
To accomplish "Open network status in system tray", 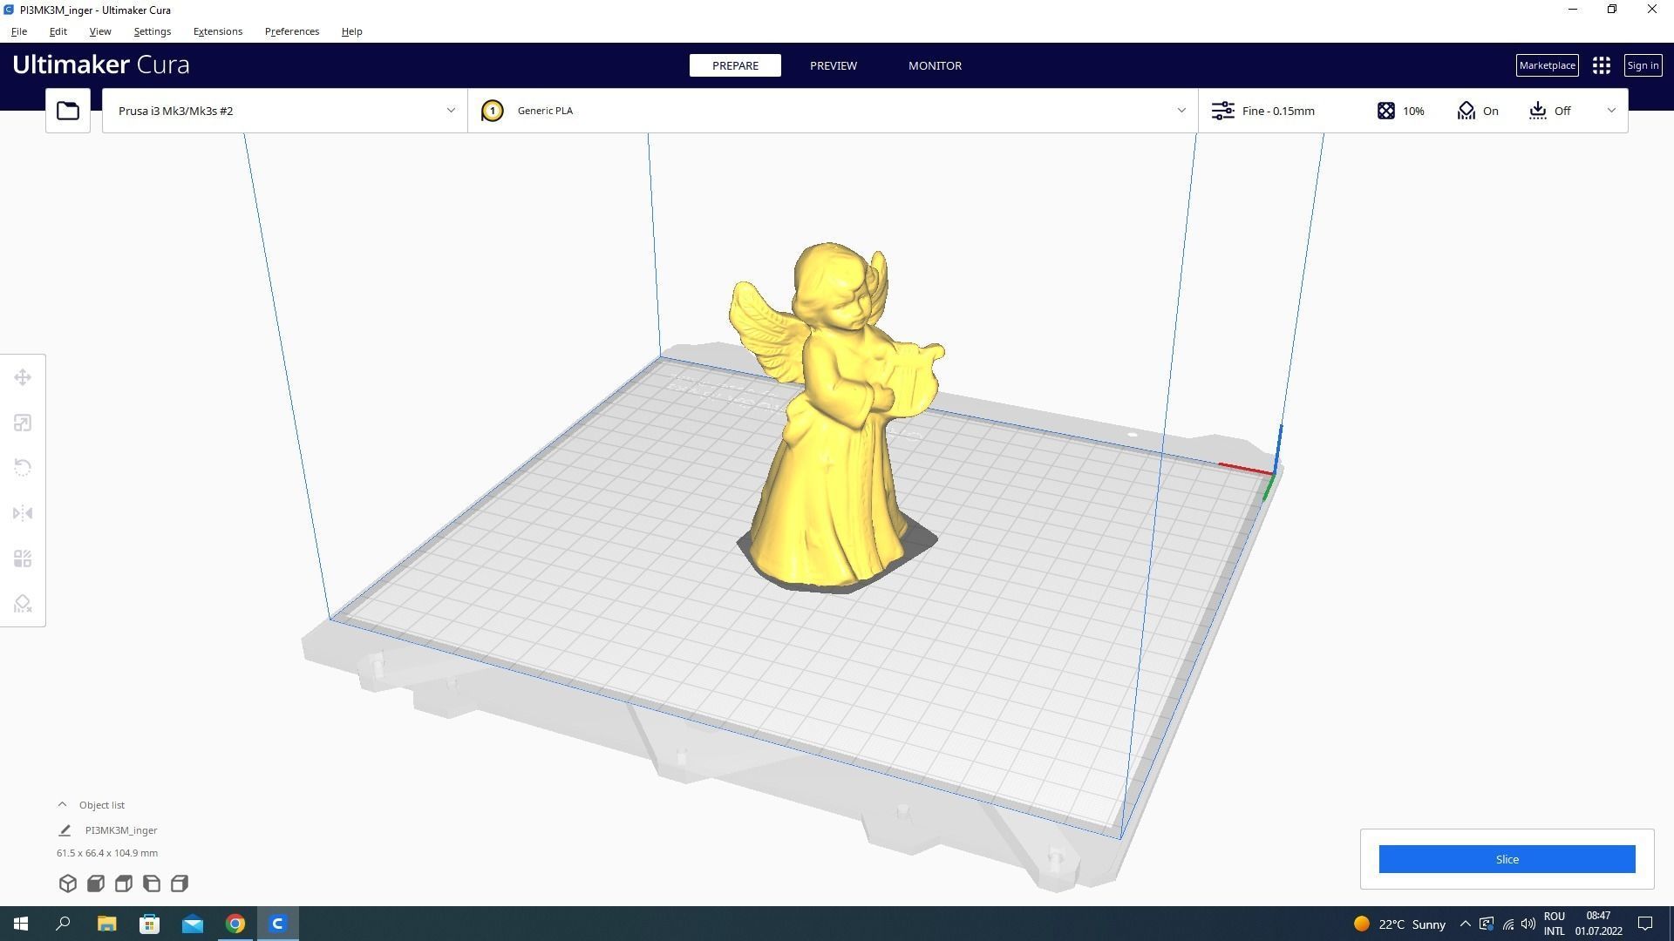I will pyautogui.click(x=1508, y=924).
